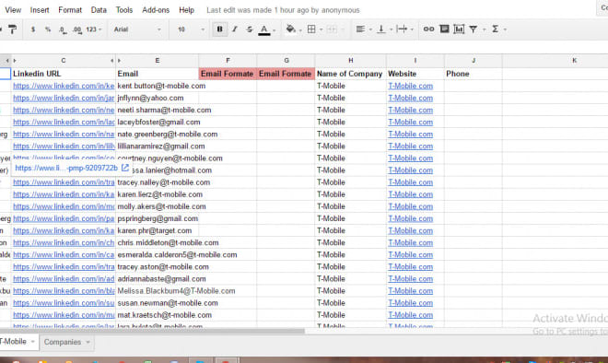This screenshot has height=363, width=608.
Task: Open the Data menu
Action: pyautogui.click(x=99, y=10)
